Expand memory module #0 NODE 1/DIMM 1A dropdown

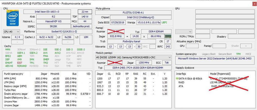click(x=133, y=57)
